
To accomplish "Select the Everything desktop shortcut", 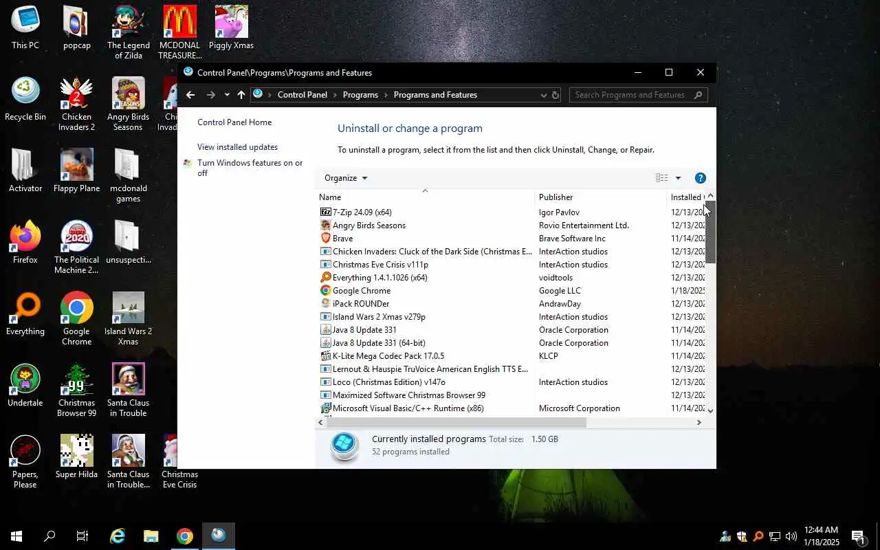I will click(25, 314).
